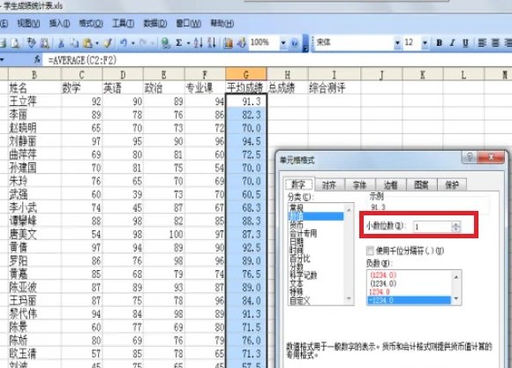Viewport: 512px width, 368px height.
Task: Apply underline formatting
Action: (465, 43)
